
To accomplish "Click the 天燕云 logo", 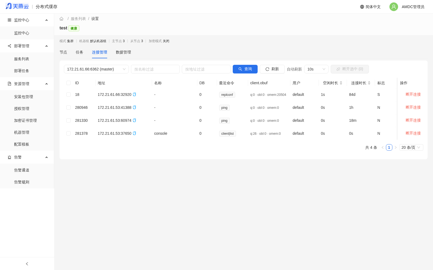I will pyautogui.click(x=17, y=6).
